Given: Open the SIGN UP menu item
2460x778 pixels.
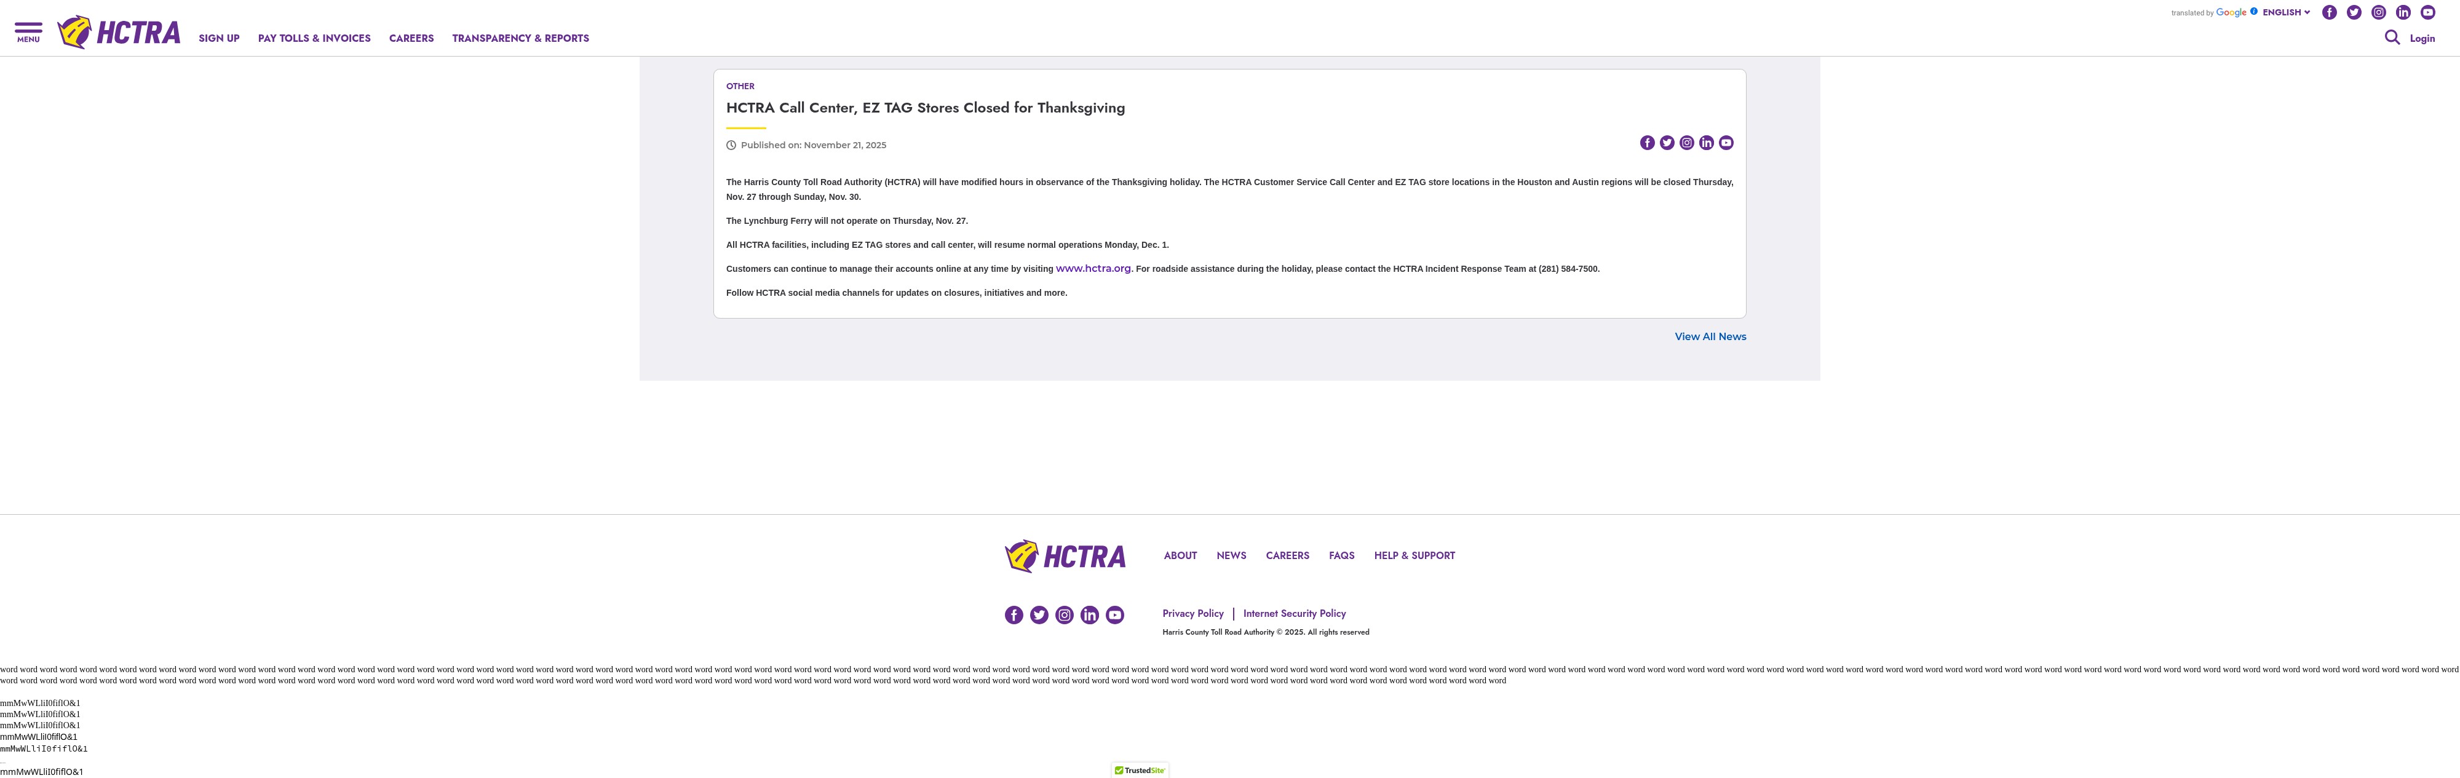Looking at the screenshot, I should tap(219, 38).
